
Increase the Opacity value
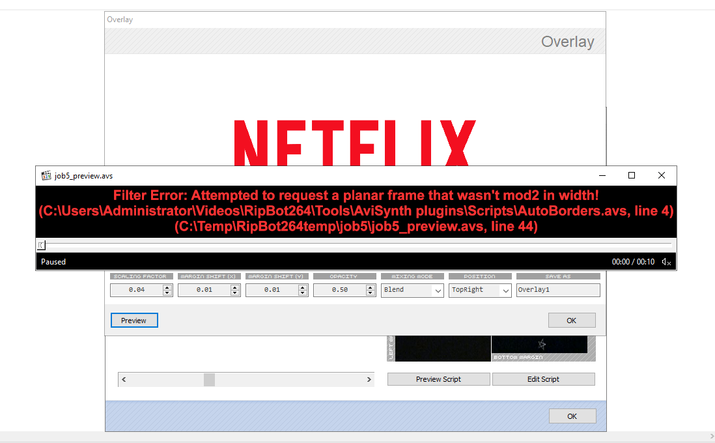point(371,287)
